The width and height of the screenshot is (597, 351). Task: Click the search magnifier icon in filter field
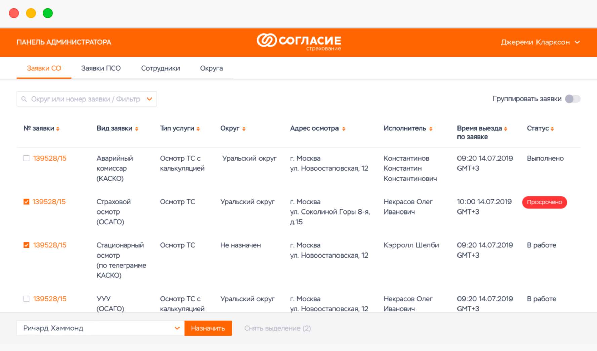tap(24, 99)
